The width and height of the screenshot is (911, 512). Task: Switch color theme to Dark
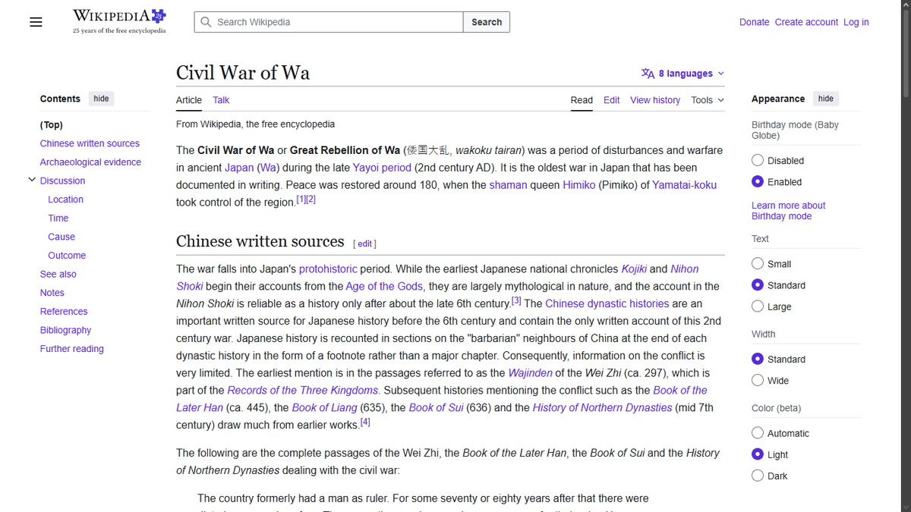(x=758, y=475)
